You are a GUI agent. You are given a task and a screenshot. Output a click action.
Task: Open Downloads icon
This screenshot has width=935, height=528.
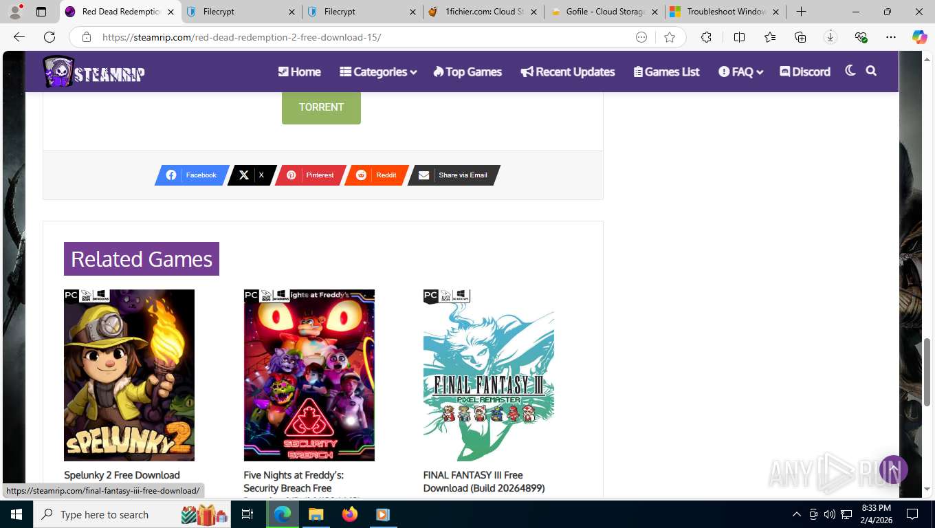[x=830, y=37]
